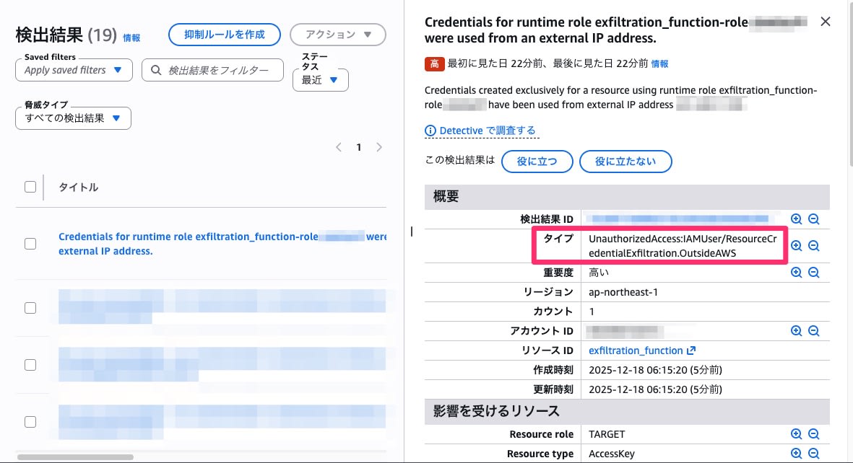Click the 抑制ルールを作成 button
This screenshot has width=853, height=463.
click(x=224, y=34)
